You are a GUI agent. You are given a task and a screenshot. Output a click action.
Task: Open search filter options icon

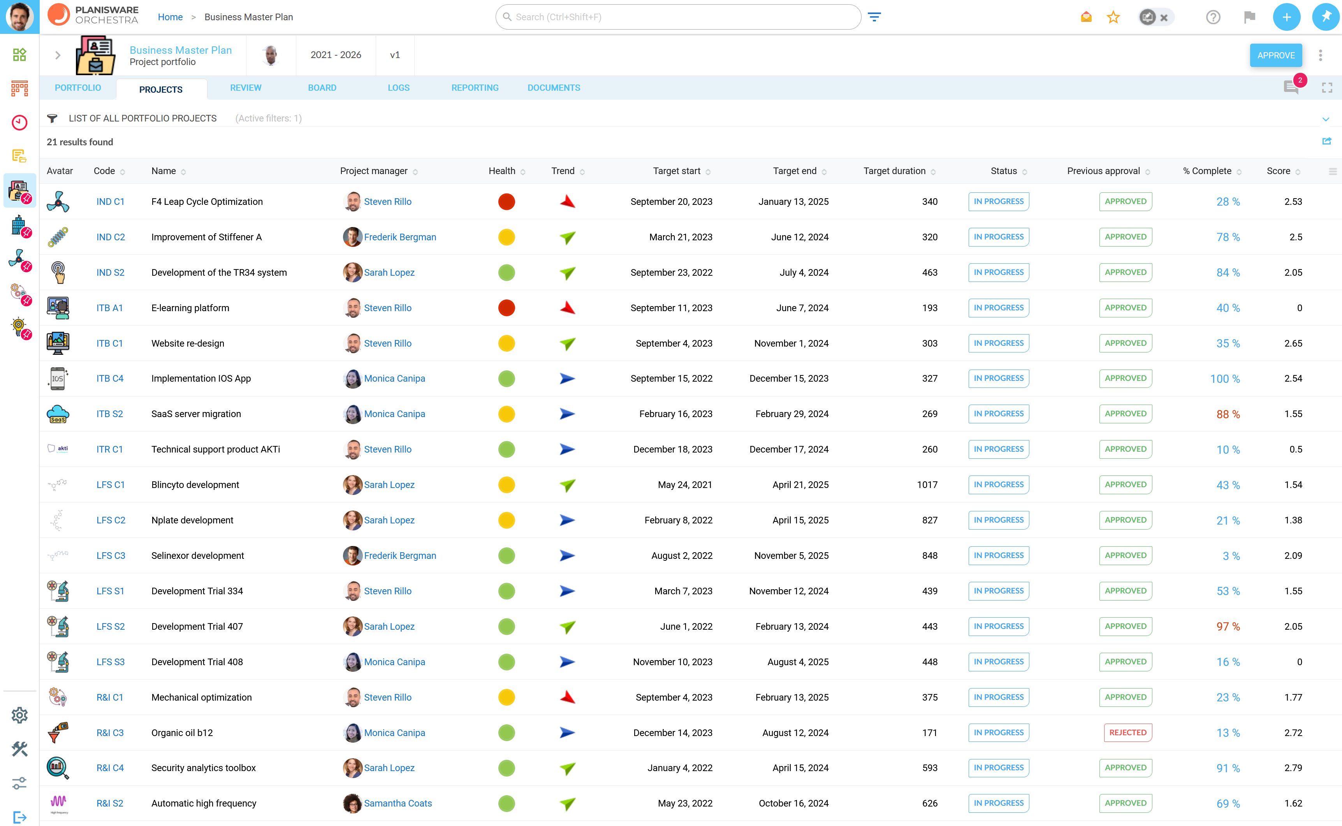click(874, 17)
